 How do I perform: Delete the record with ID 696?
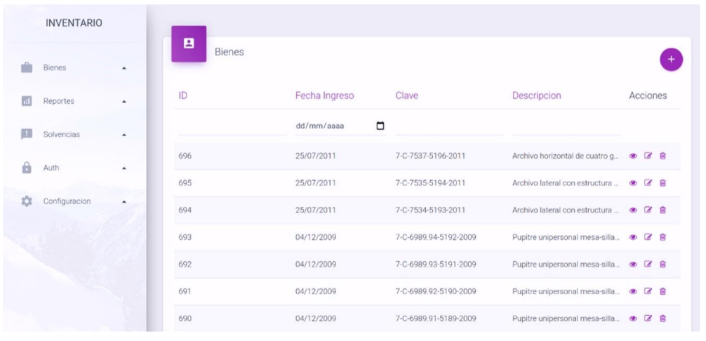(662, 156)
